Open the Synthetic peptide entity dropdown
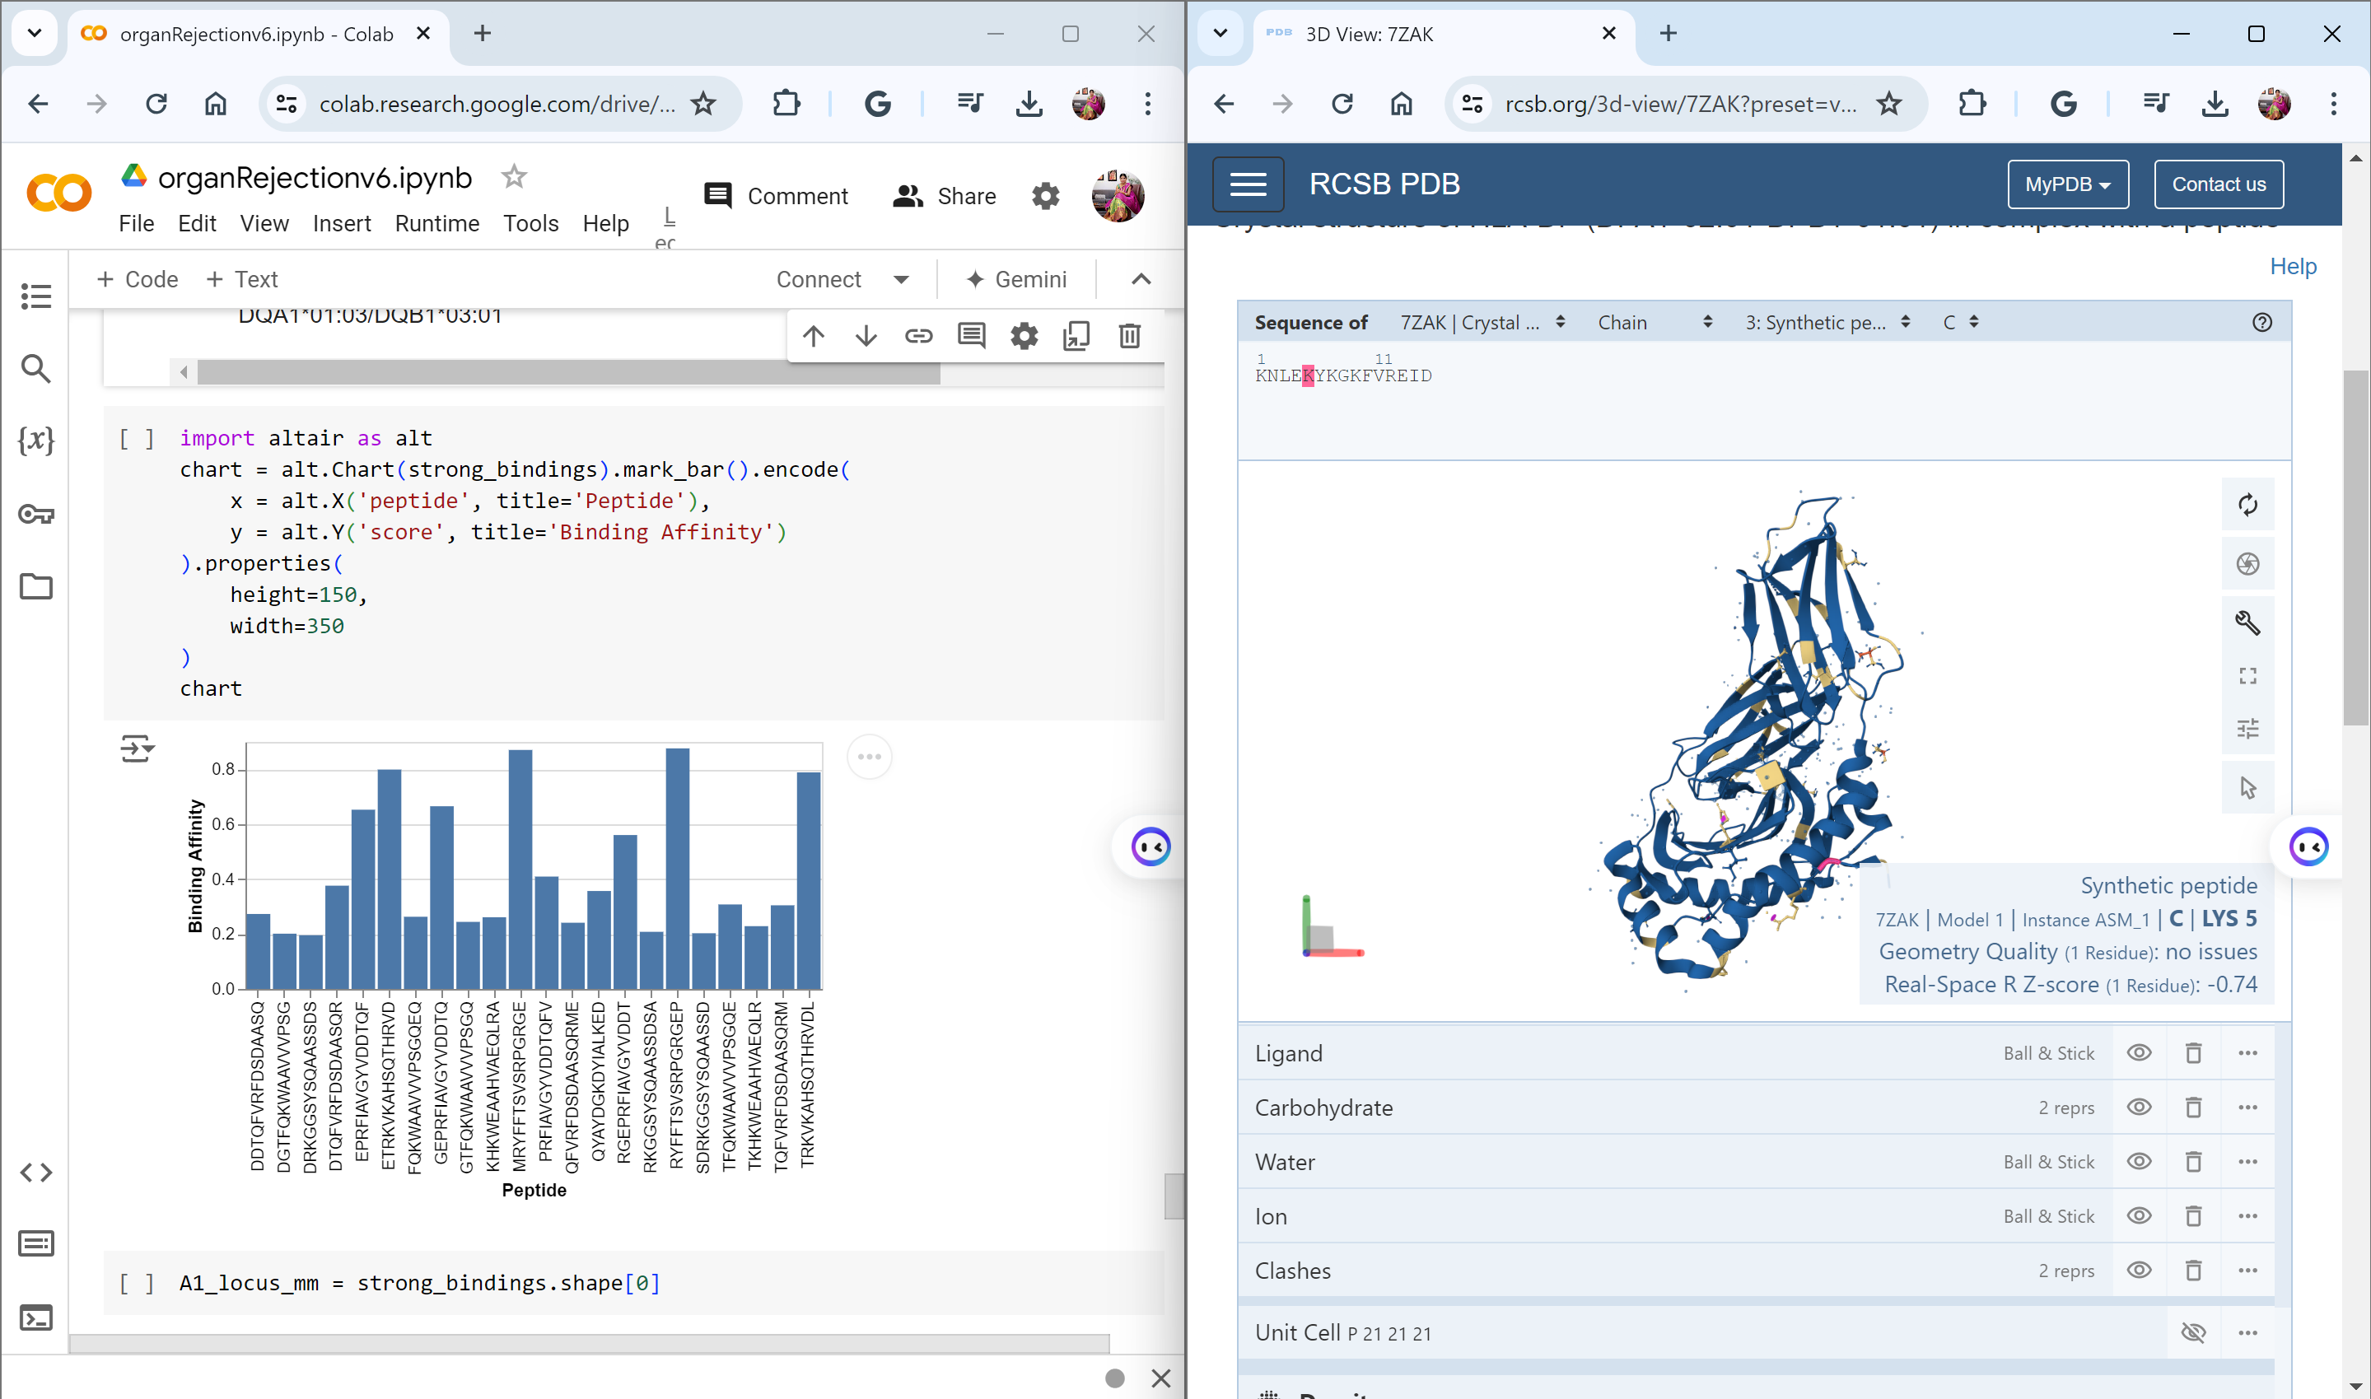The height and width of the screenshot is (1399, 2371). (x=1827, y=323)
